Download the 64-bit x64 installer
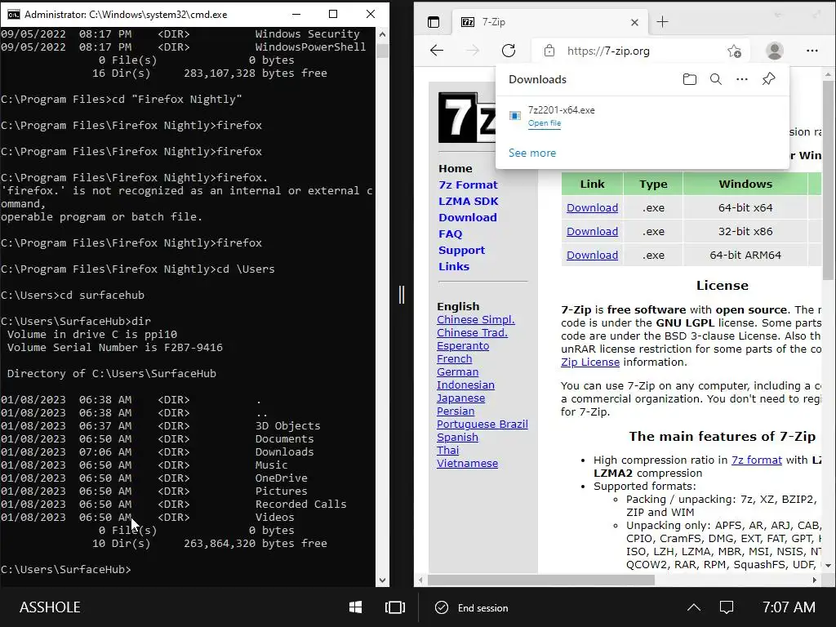 [592, 208]
